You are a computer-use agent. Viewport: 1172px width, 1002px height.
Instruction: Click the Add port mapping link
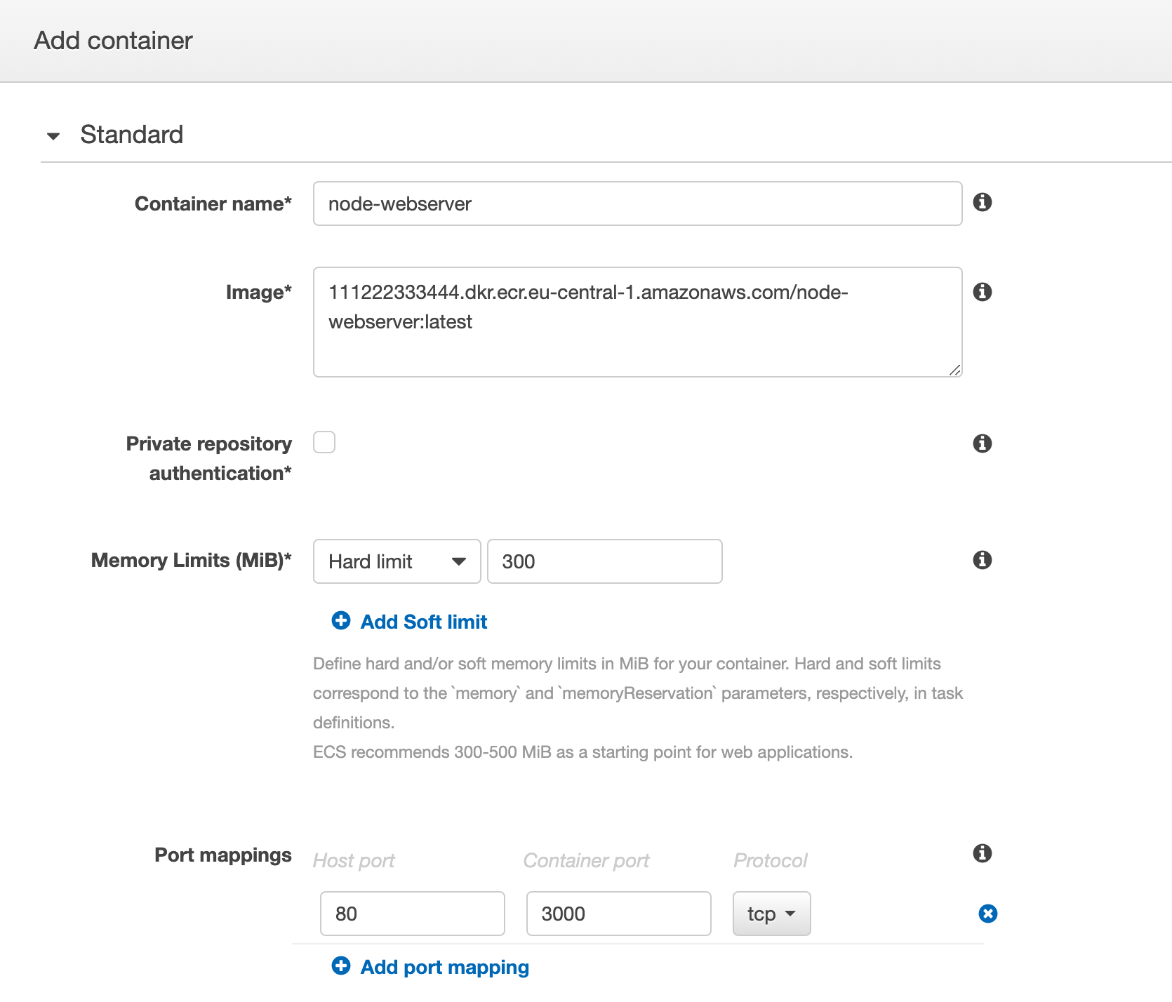[x=445, y=967]
